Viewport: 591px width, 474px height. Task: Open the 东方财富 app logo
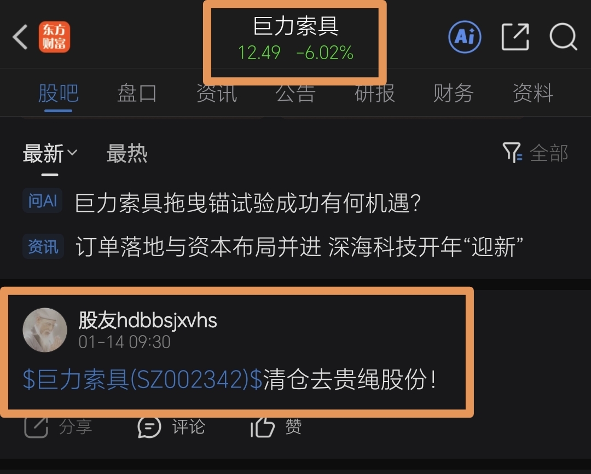pos(54,37)
